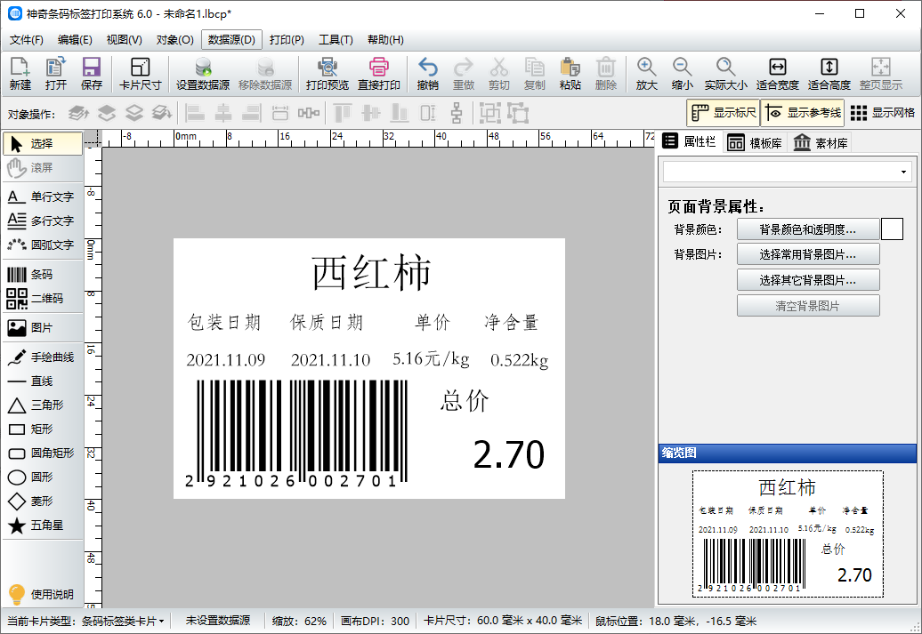
Task: Click Set Data Source (设置数据源)
Action: coord(203,74)
